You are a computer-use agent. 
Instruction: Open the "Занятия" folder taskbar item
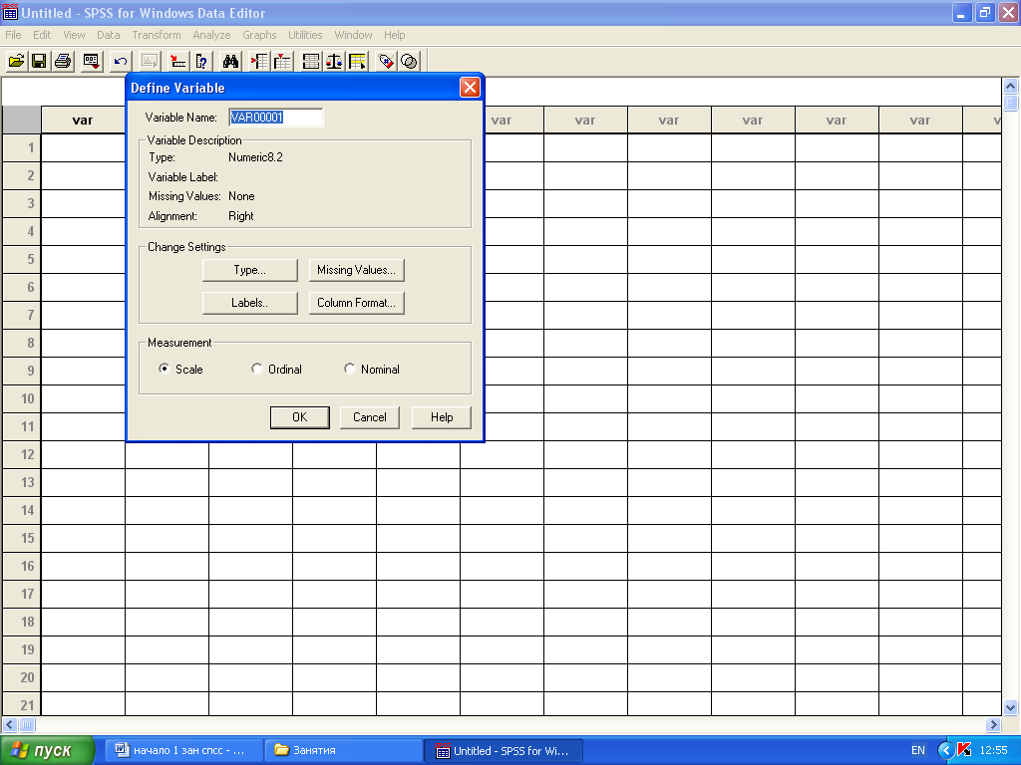pos(344,750)
